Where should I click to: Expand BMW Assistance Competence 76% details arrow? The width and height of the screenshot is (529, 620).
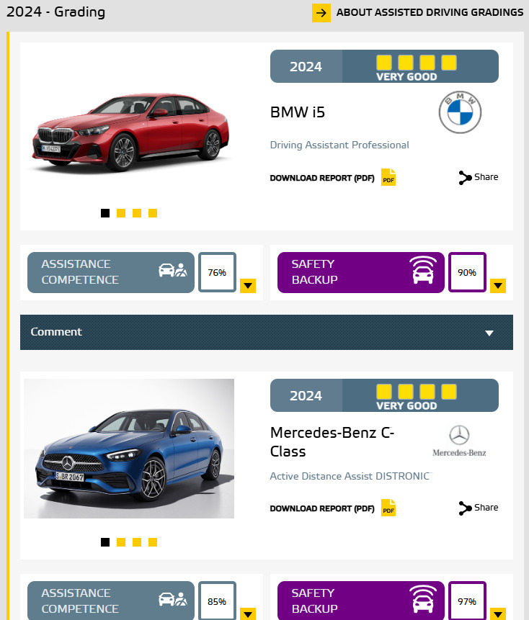click(248, 285)
